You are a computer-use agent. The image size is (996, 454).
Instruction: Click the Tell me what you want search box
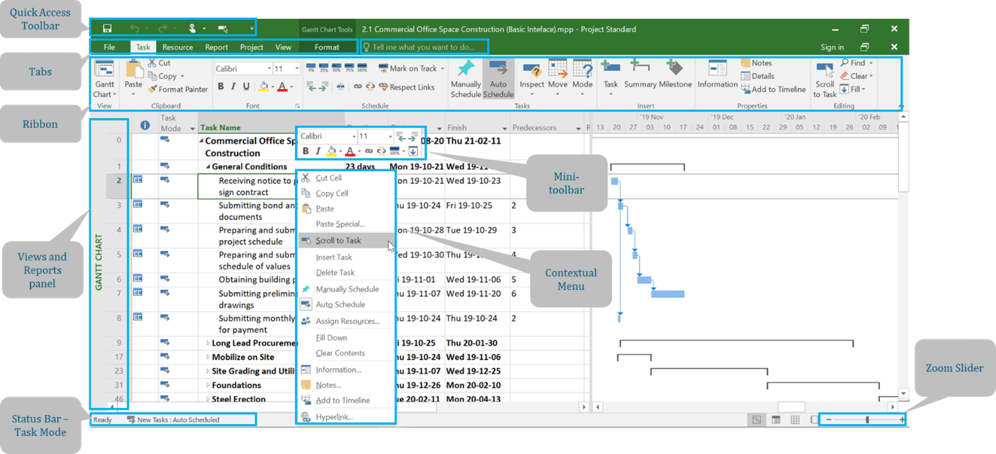tap(423, 47)
